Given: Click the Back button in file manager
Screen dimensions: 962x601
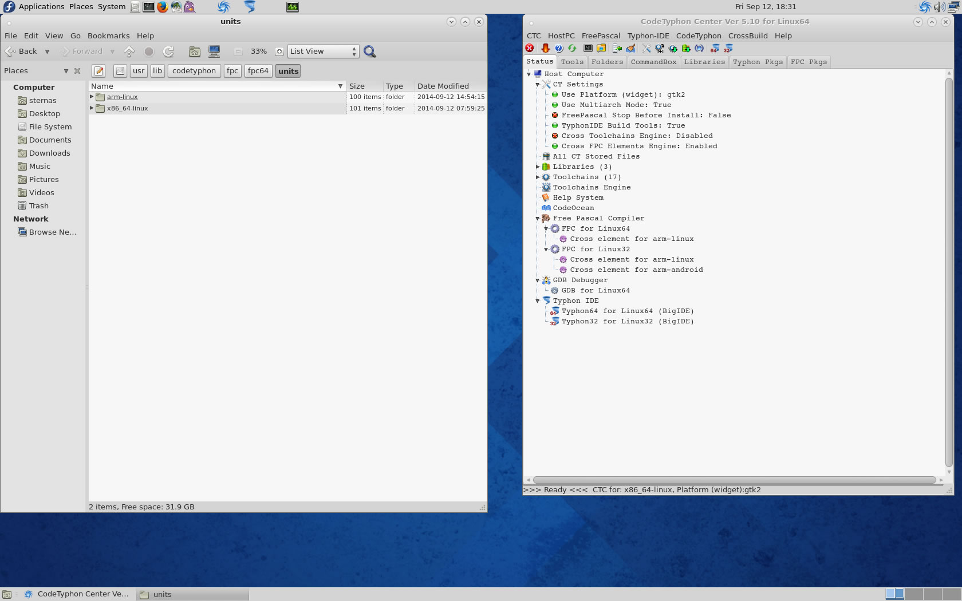Looking at the screenshot, I should click(x=22, y=52).
